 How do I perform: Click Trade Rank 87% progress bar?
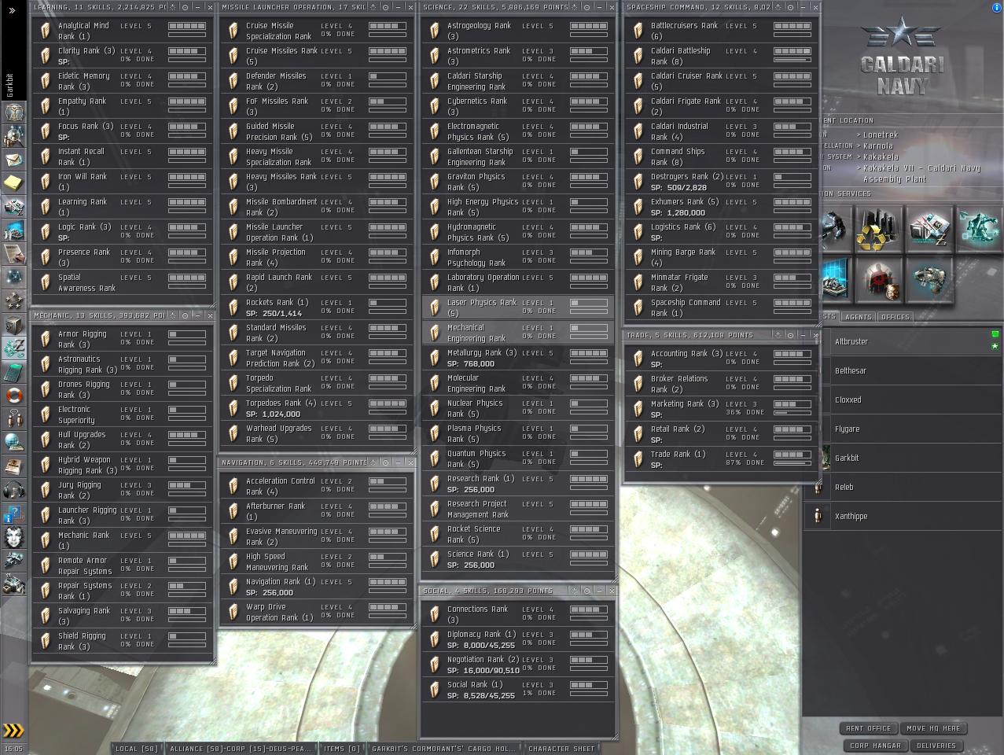pyautogui.click(x=793, y=462)
